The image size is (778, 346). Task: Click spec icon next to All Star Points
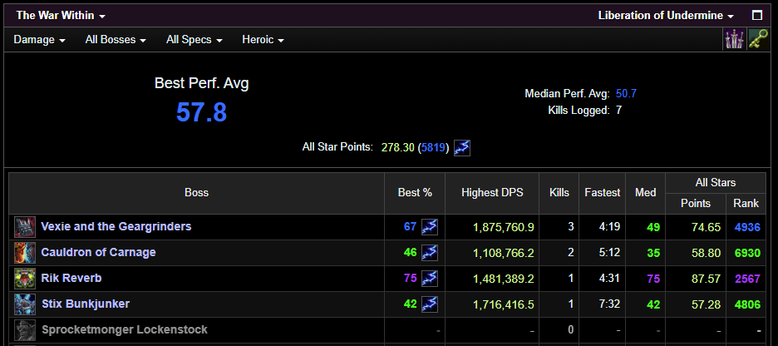(x=462, y=147)
